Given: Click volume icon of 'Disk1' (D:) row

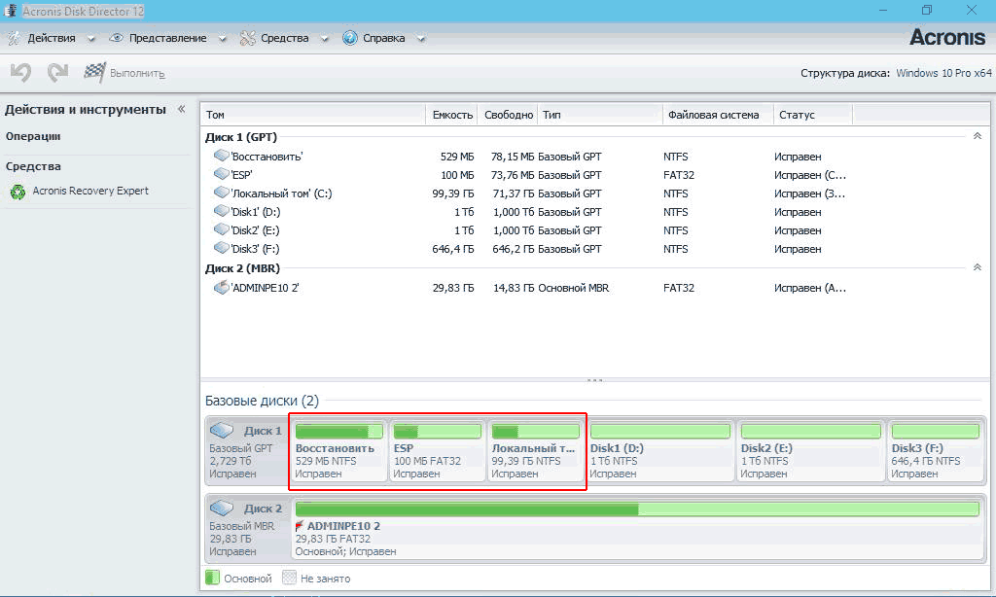Looking at the screenshot, I should (x=221, y=211).
